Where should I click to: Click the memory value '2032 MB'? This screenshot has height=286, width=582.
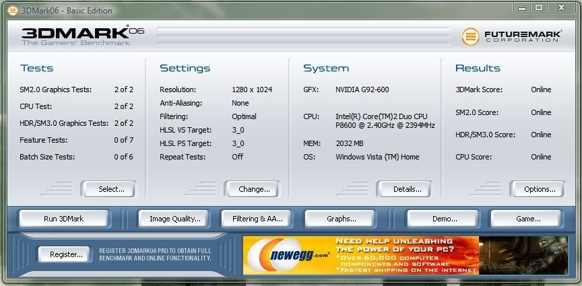[x=350, y=143]
